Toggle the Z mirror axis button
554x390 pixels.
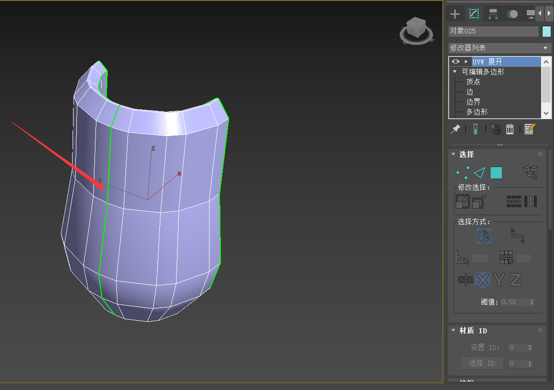(x=515, y=280)
